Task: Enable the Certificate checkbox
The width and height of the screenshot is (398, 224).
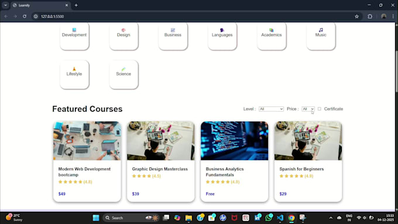Action: point(320,109)
